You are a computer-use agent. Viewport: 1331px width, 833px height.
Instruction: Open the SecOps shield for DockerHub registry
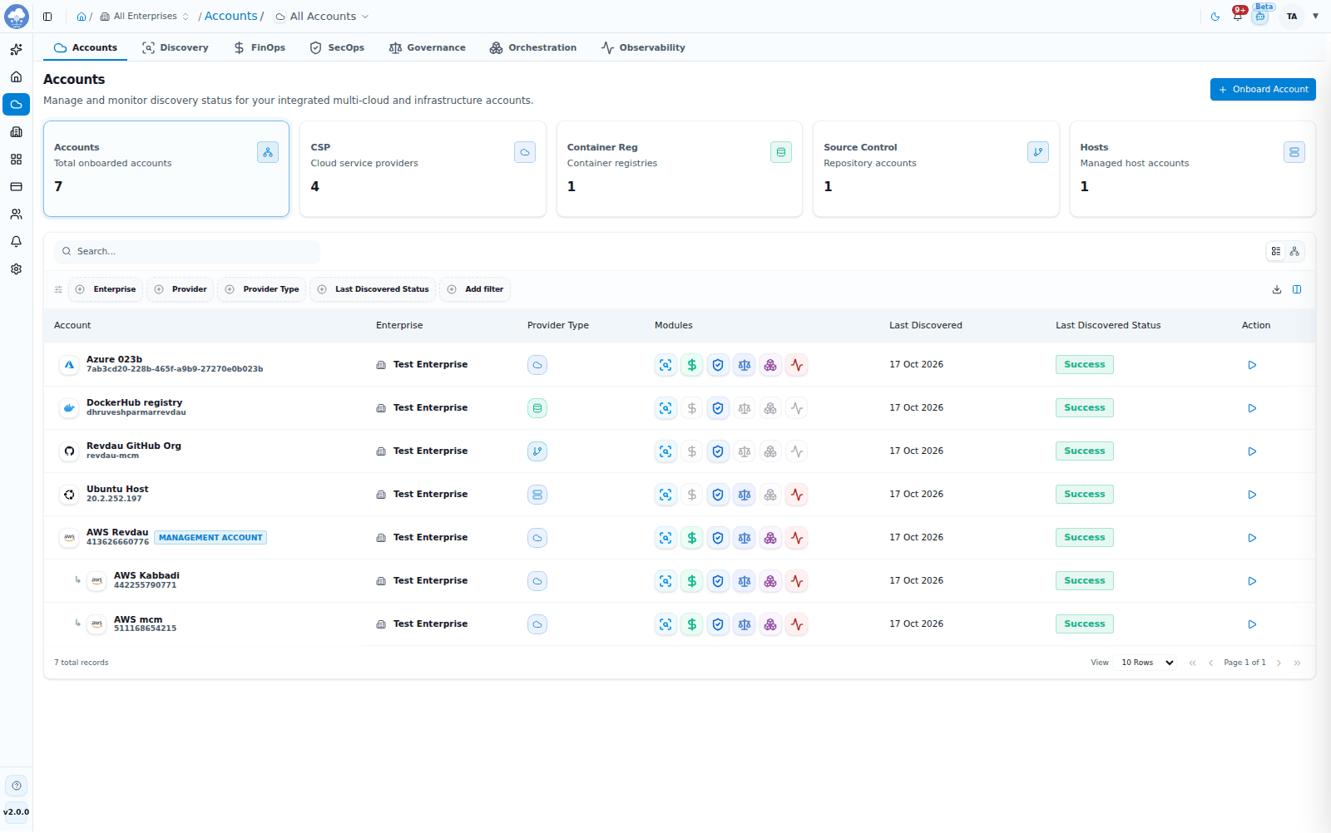718,408
